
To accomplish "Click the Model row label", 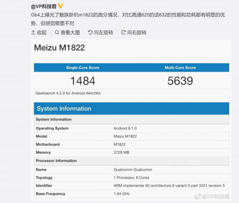I will pyautogui.click(x=41, y=136).
